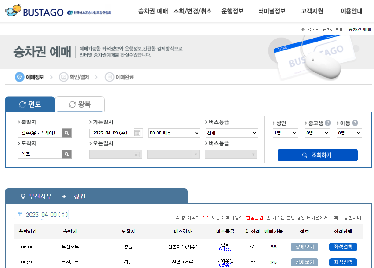This screenshot has width=374, height=268.
Task: Open the 버스등급 dropdown showing 전체
Action: (x=232, y=133)
